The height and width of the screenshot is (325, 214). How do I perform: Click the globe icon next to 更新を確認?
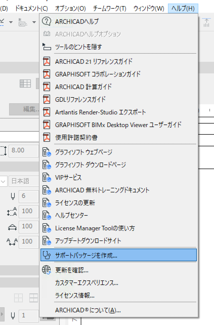click(47, 270)
